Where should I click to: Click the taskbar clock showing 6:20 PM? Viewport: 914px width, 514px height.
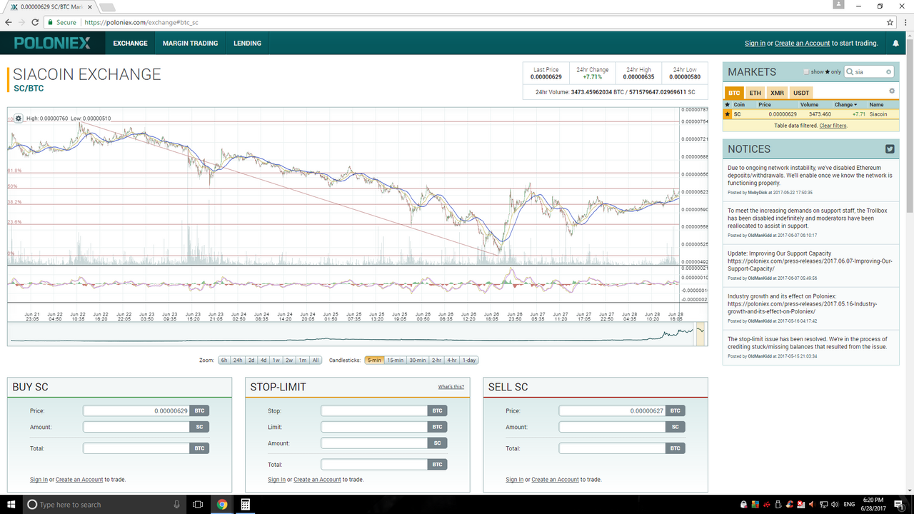click(x=873, y=505)
